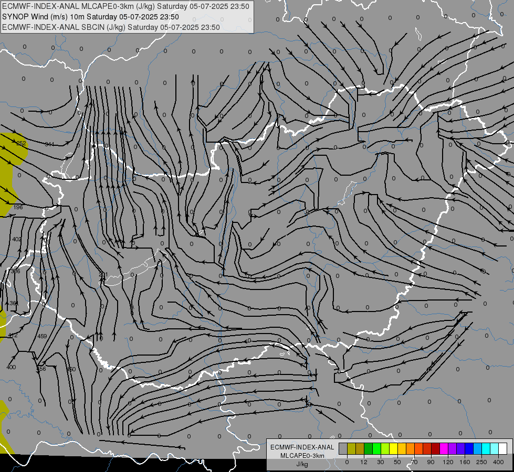
Task: Select the pure blue legend swatch
Action: pyautogui.click(x=469, y=448)
